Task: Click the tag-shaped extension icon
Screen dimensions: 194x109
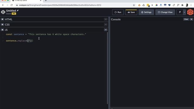Action: click(x=174, y=5)
